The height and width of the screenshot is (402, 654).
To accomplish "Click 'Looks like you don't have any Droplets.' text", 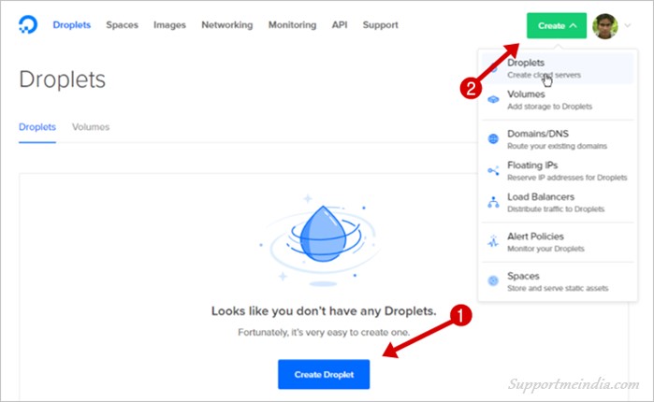I will [x=324, y=311].
